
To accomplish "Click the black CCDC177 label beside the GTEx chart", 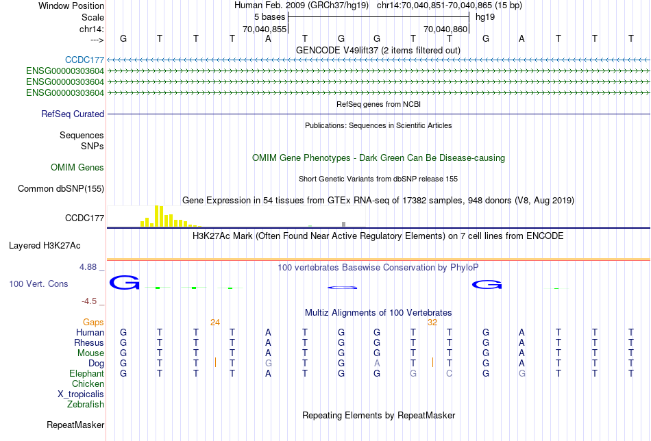I will (85, 218).
